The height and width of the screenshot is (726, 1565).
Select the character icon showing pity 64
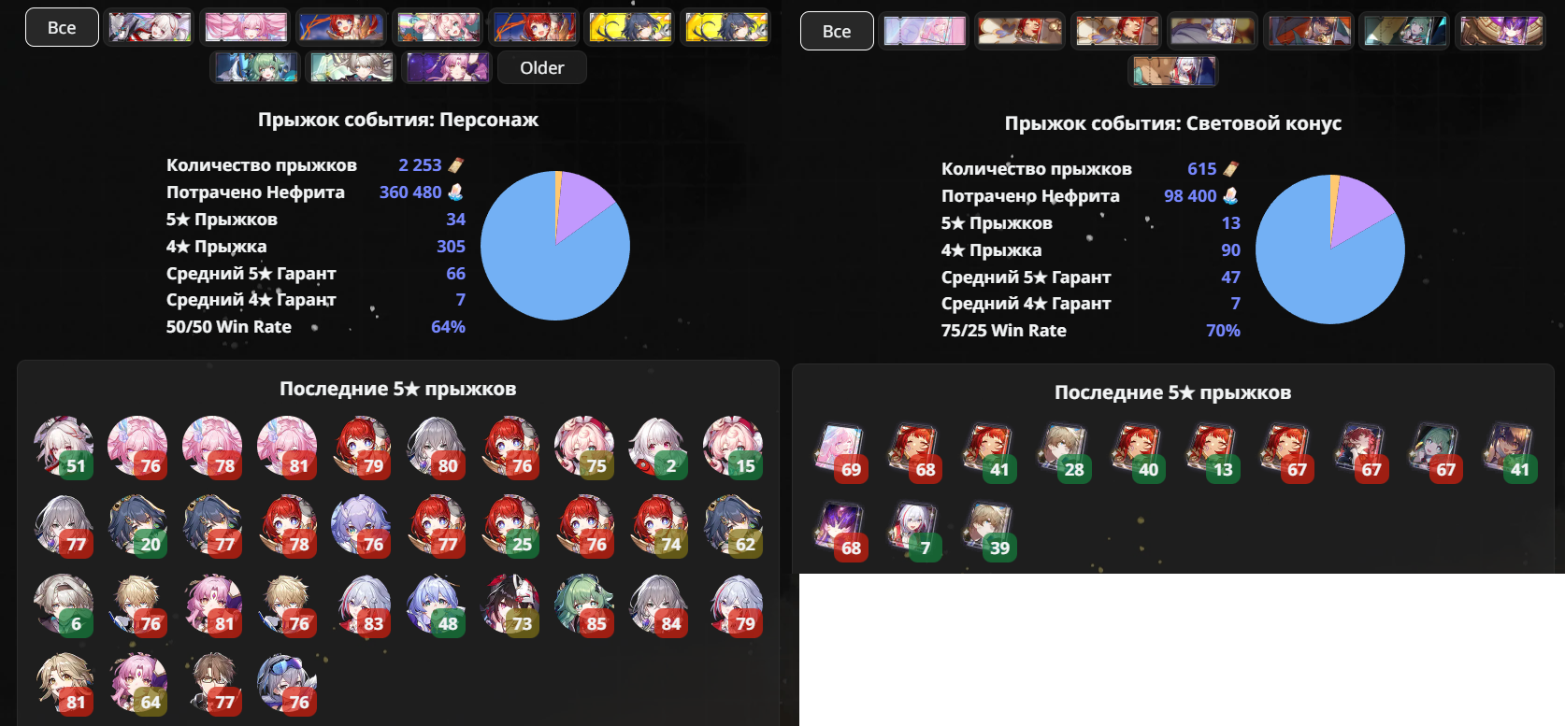(x=138, y=683)
